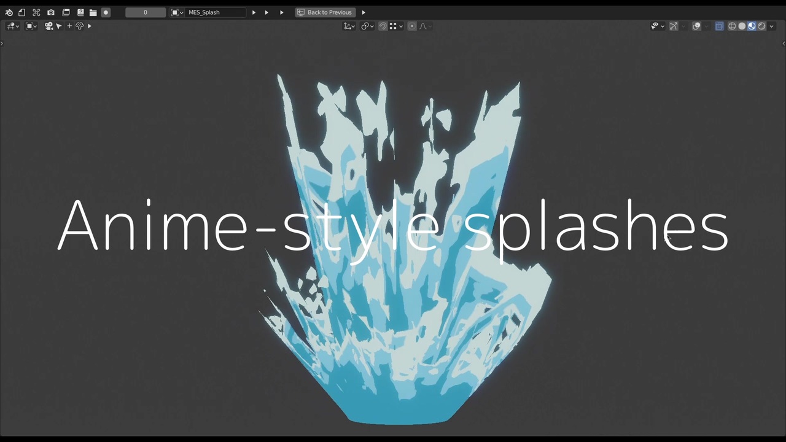This screenshot has width=786, height=442.
Task: Switch to rendered viewport shading
Action: pyautogui.click(x=761, y=26)
